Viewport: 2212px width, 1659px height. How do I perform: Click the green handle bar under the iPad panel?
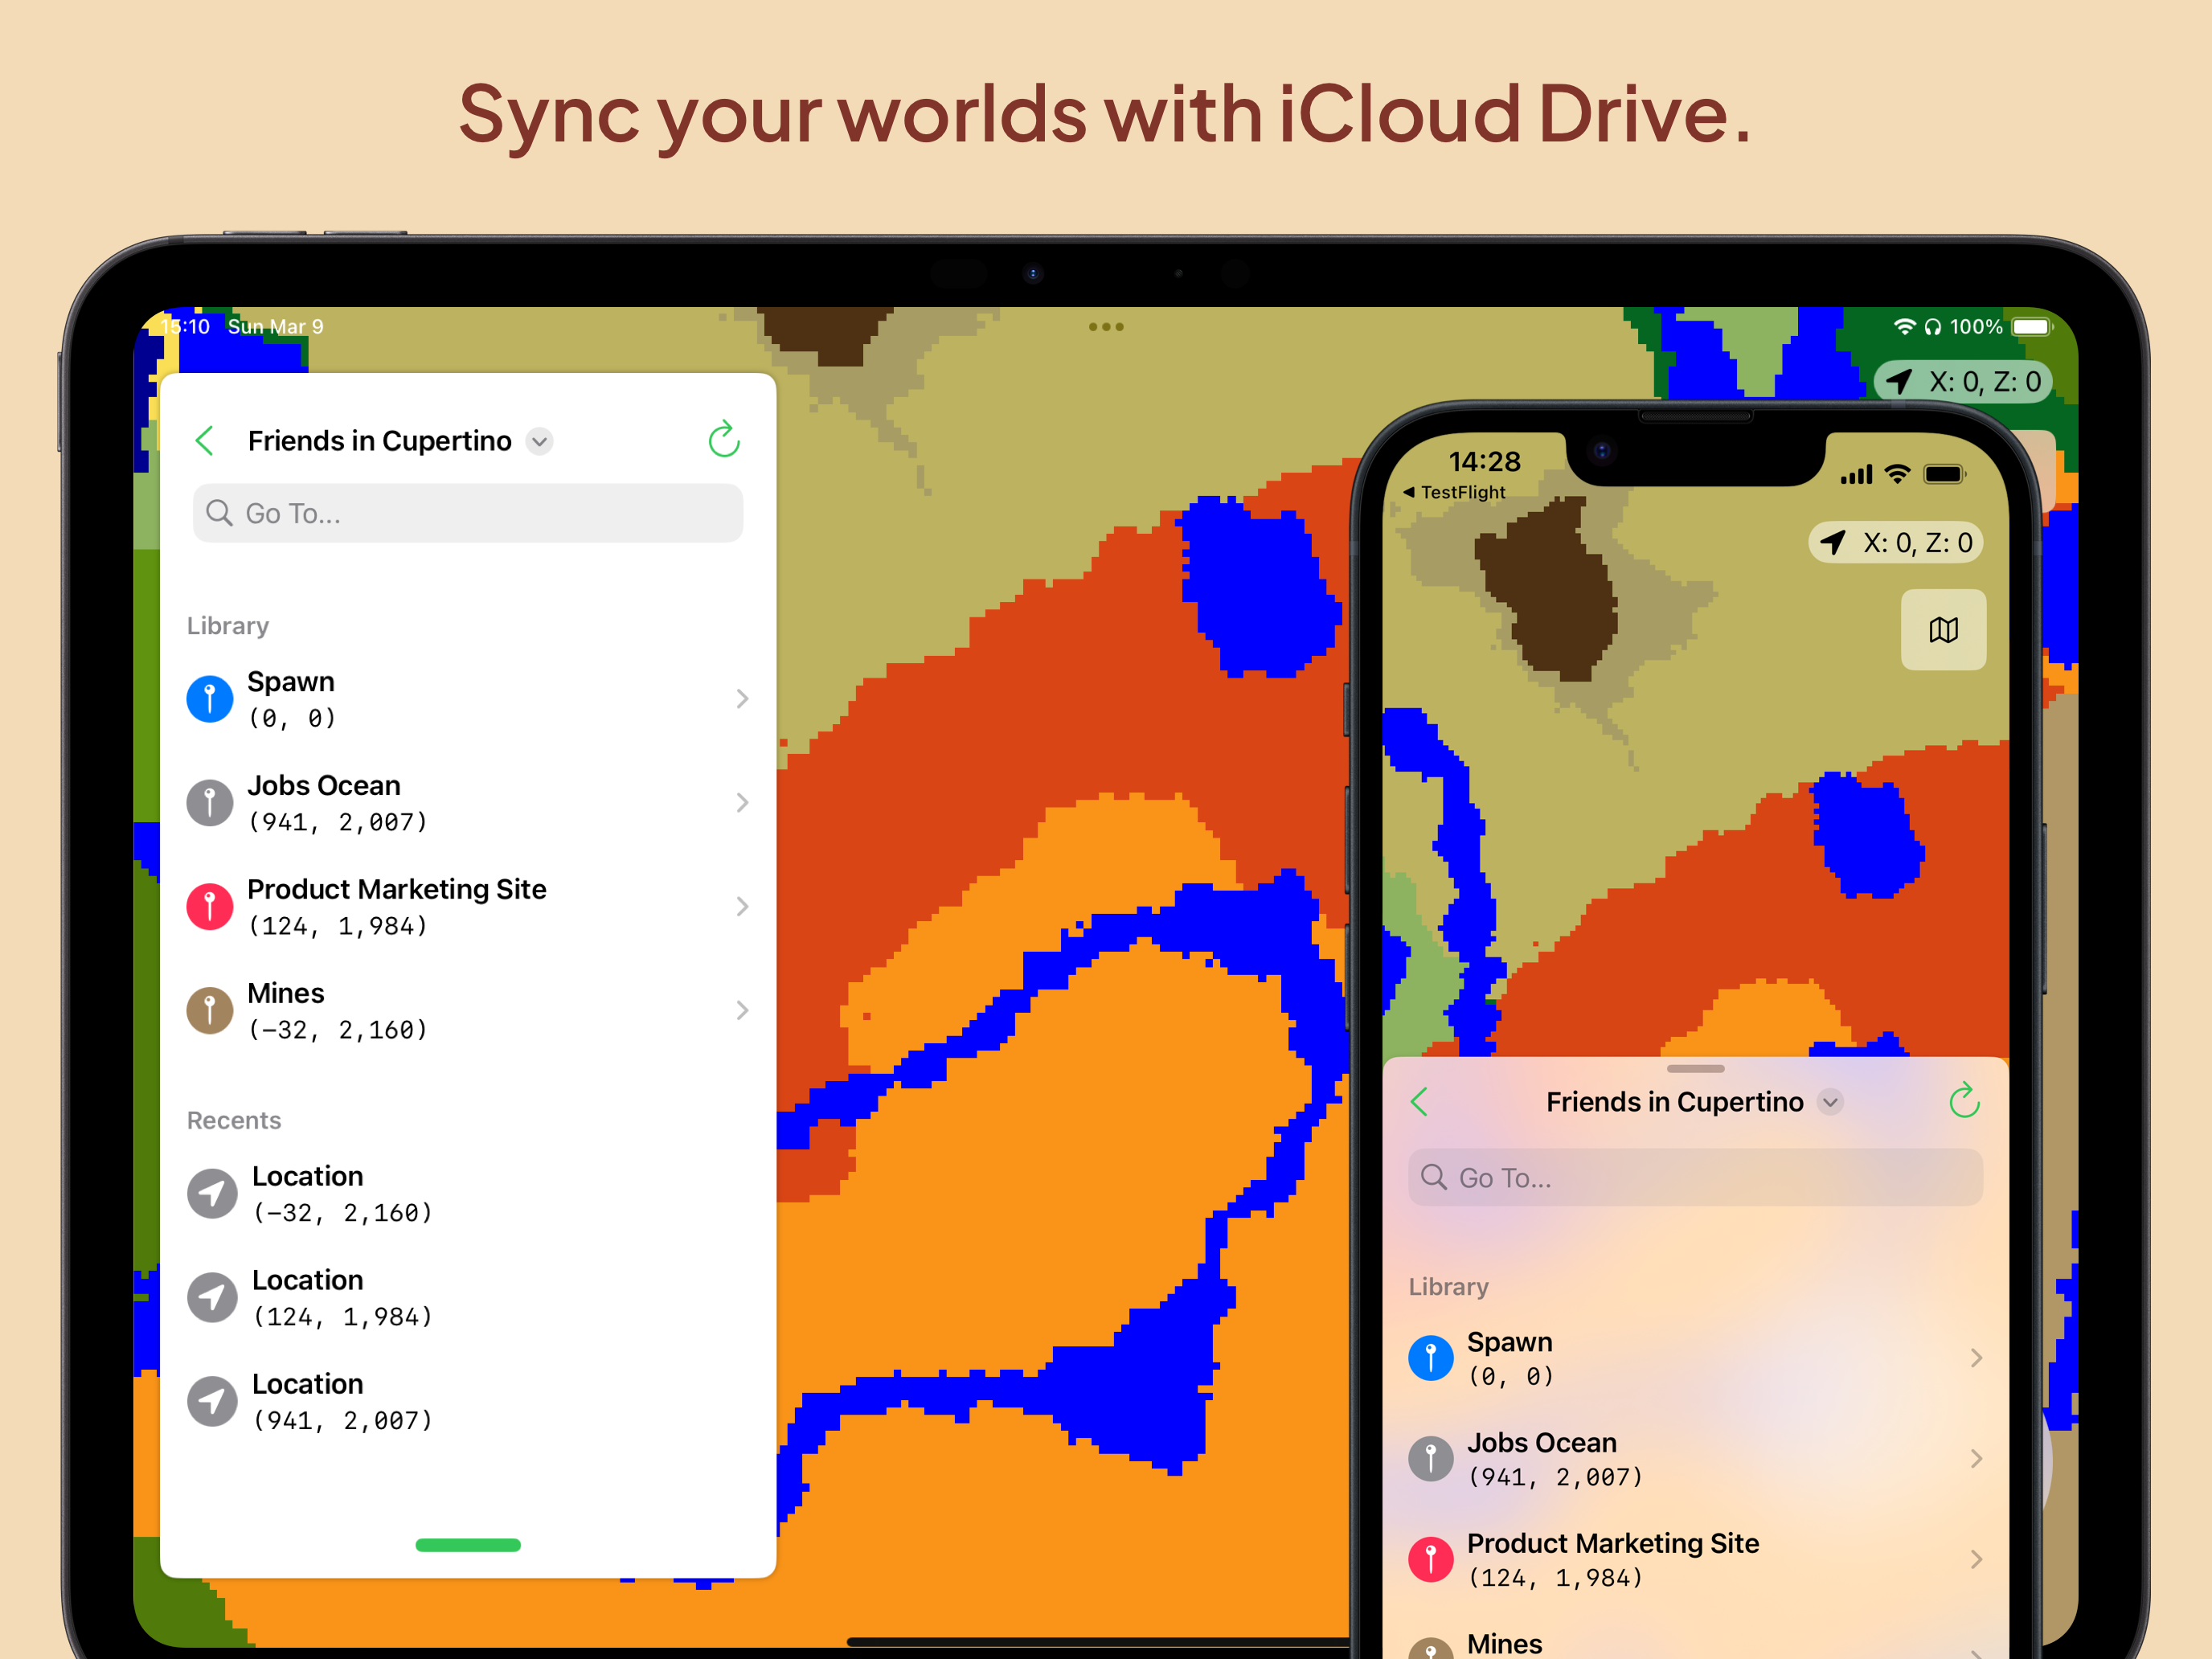pyautogui.click(x=468, y=1545)
